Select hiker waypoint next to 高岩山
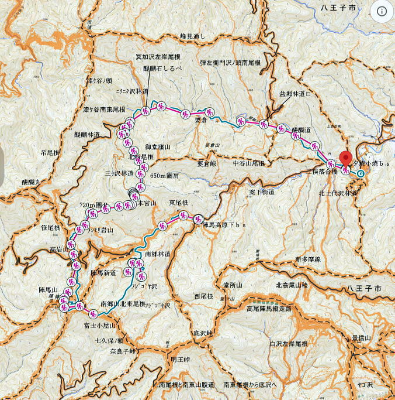The image size is (395, 400). point(71,245)
